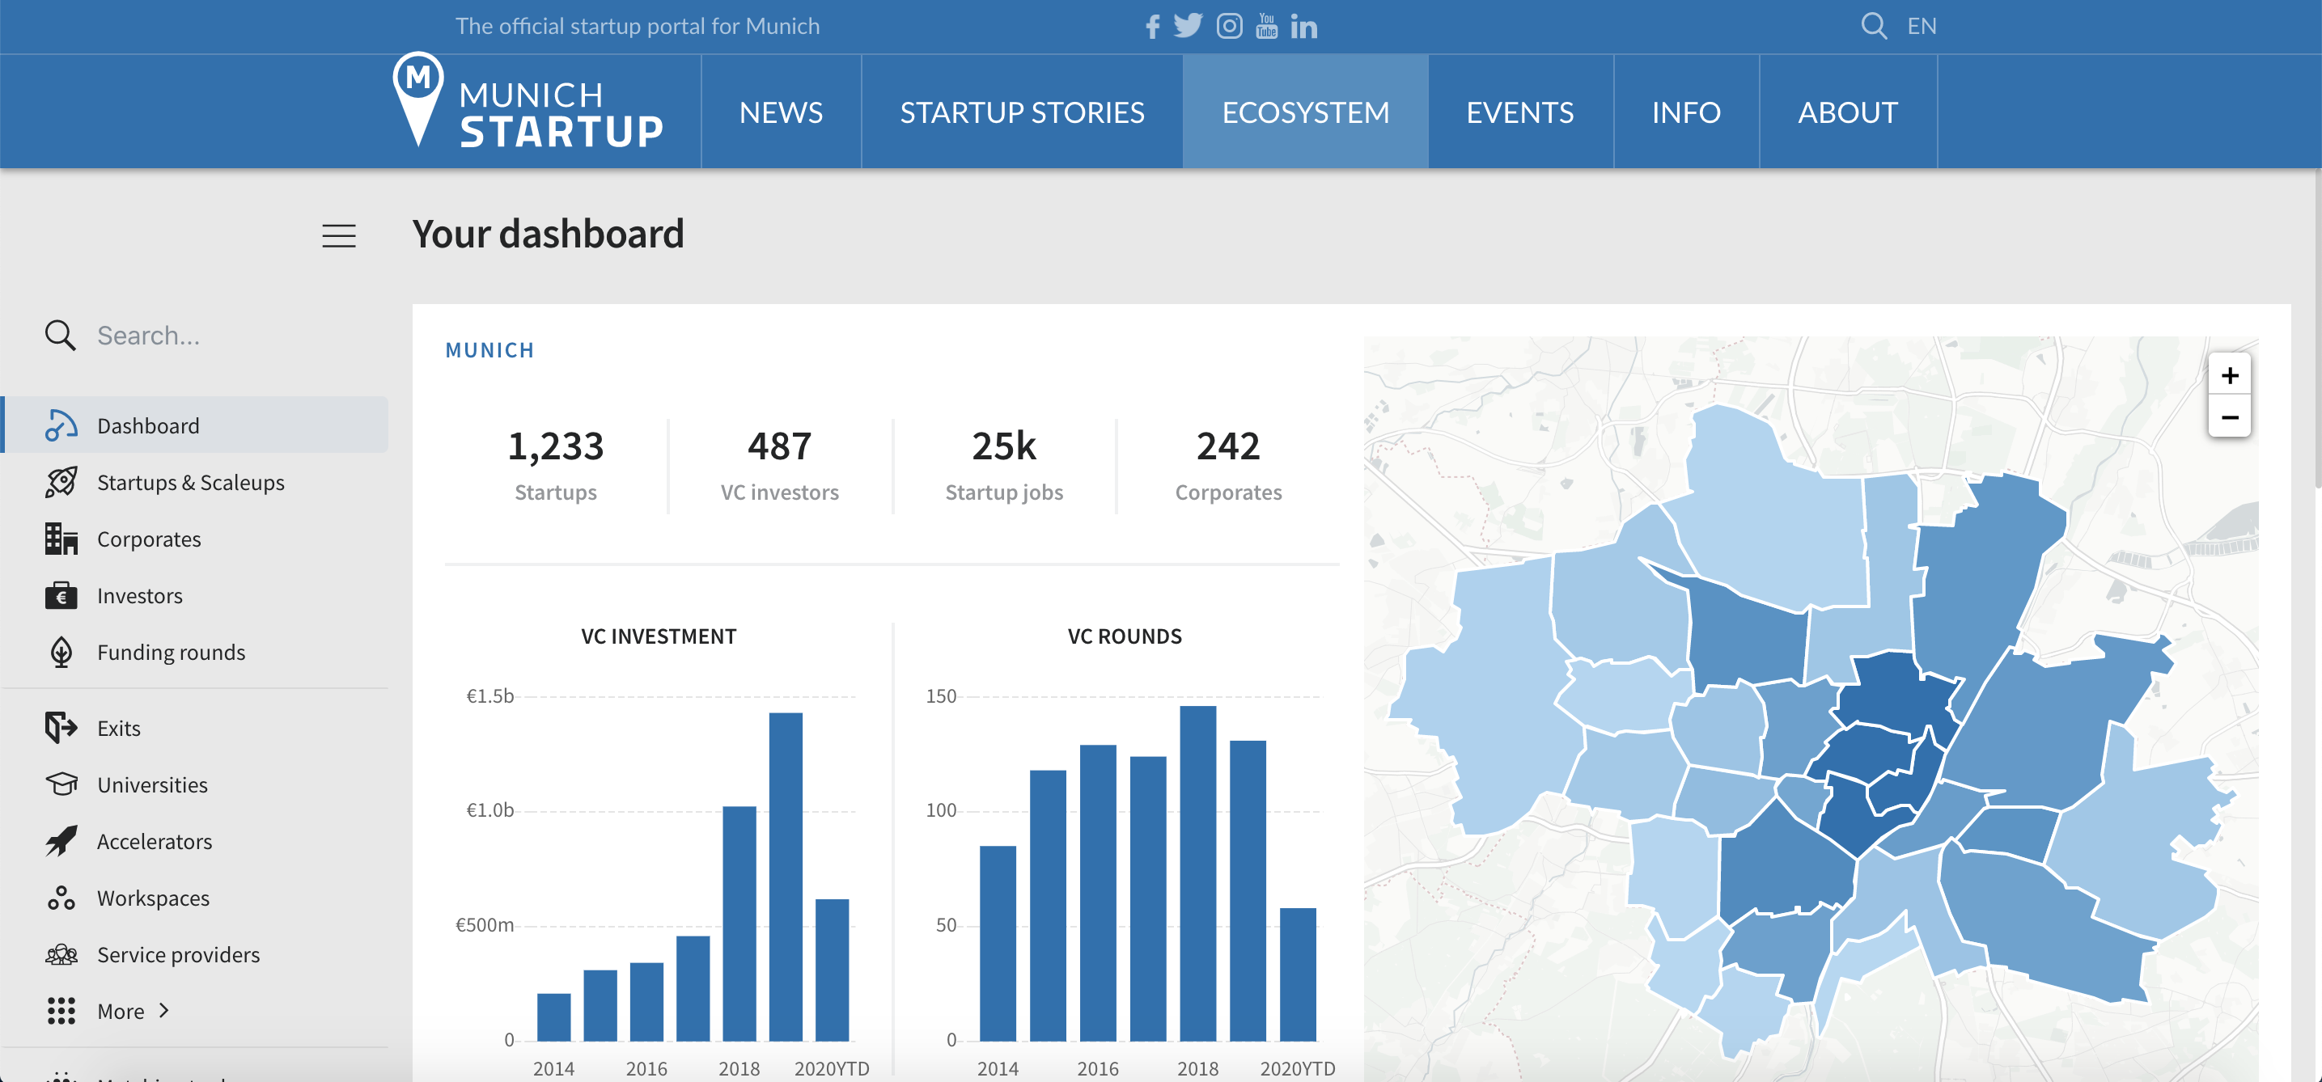Click the Service providers people icon
Viewport: 2322px width, 1082px height.
point(61,954)
